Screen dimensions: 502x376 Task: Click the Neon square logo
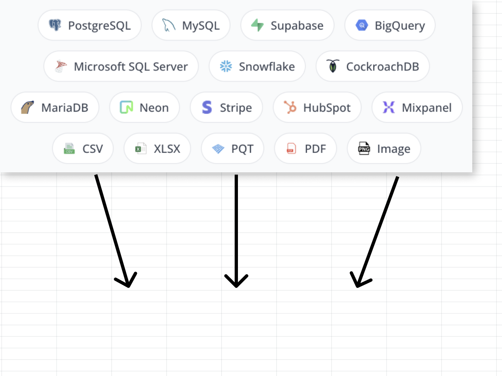pyautogui.click(x=126, y=107)
